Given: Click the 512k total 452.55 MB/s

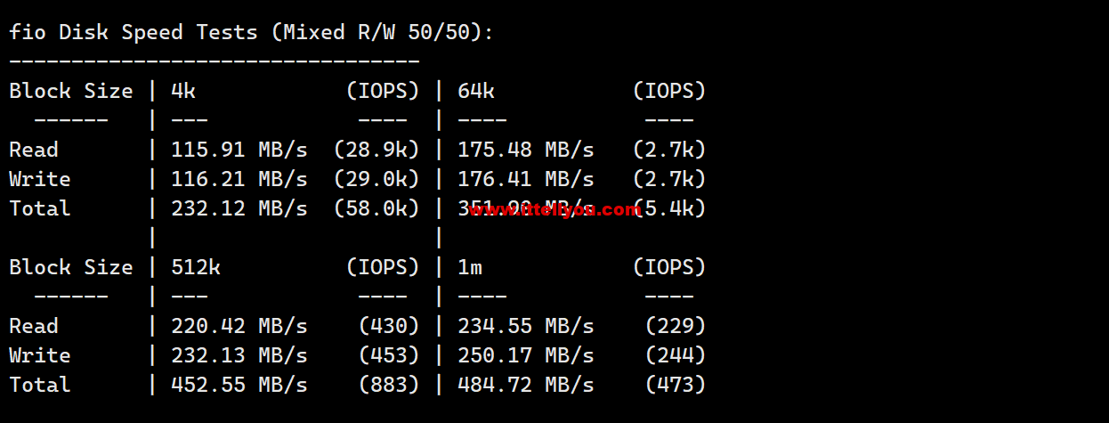Looking at the screenshot, I should click(239, 385).
